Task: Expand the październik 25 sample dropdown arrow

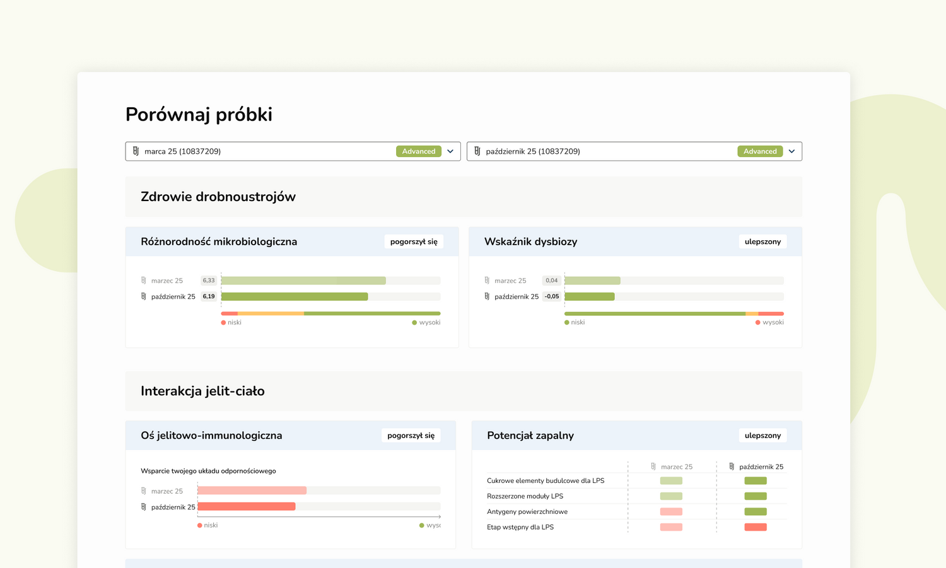Action: pyautogui.click(x=791, y=151)
